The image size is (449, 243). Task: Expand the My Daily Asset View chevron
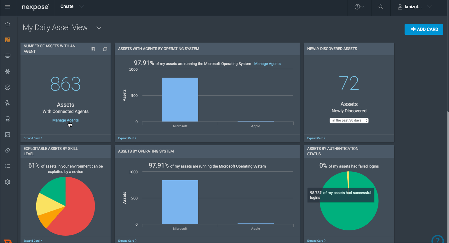(x=99, y=28)
